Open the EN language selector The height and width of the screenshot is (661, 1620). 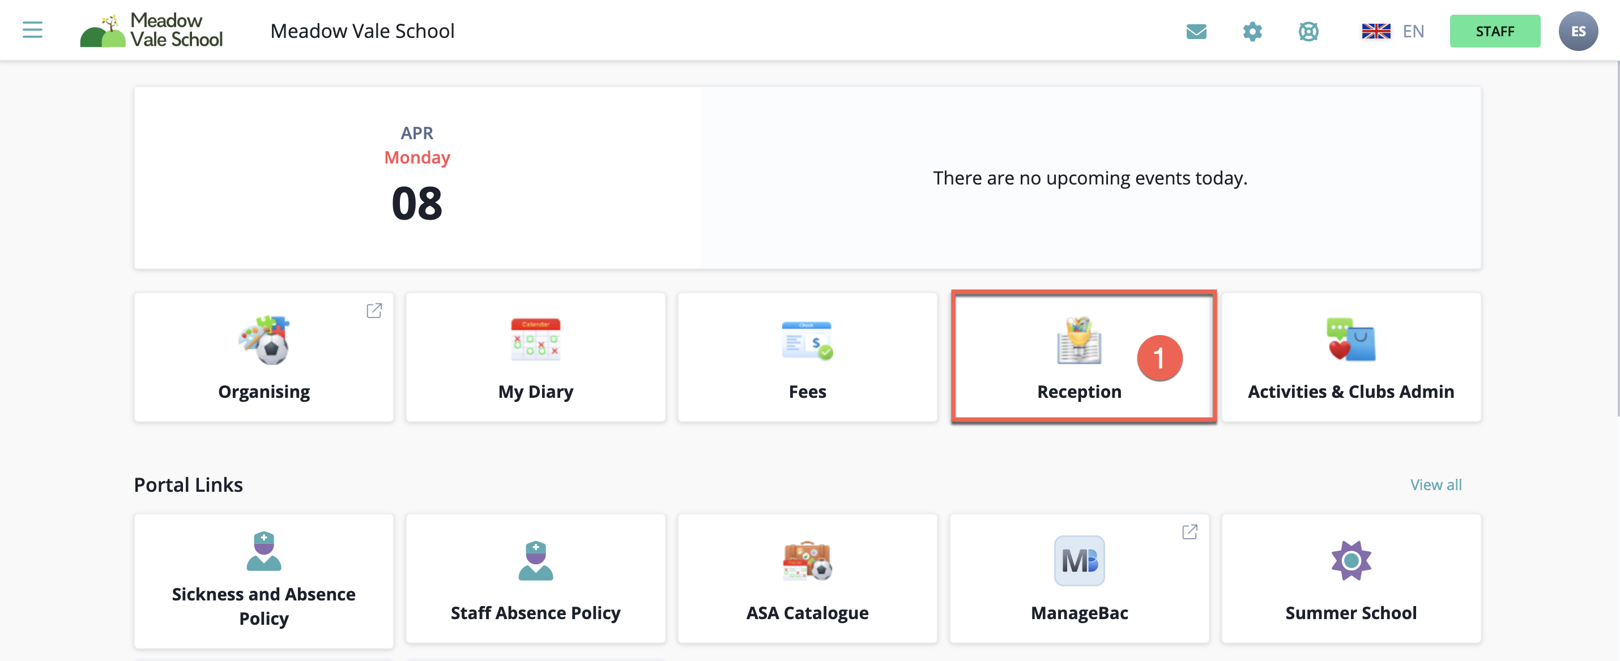[x=1392, y=31]
